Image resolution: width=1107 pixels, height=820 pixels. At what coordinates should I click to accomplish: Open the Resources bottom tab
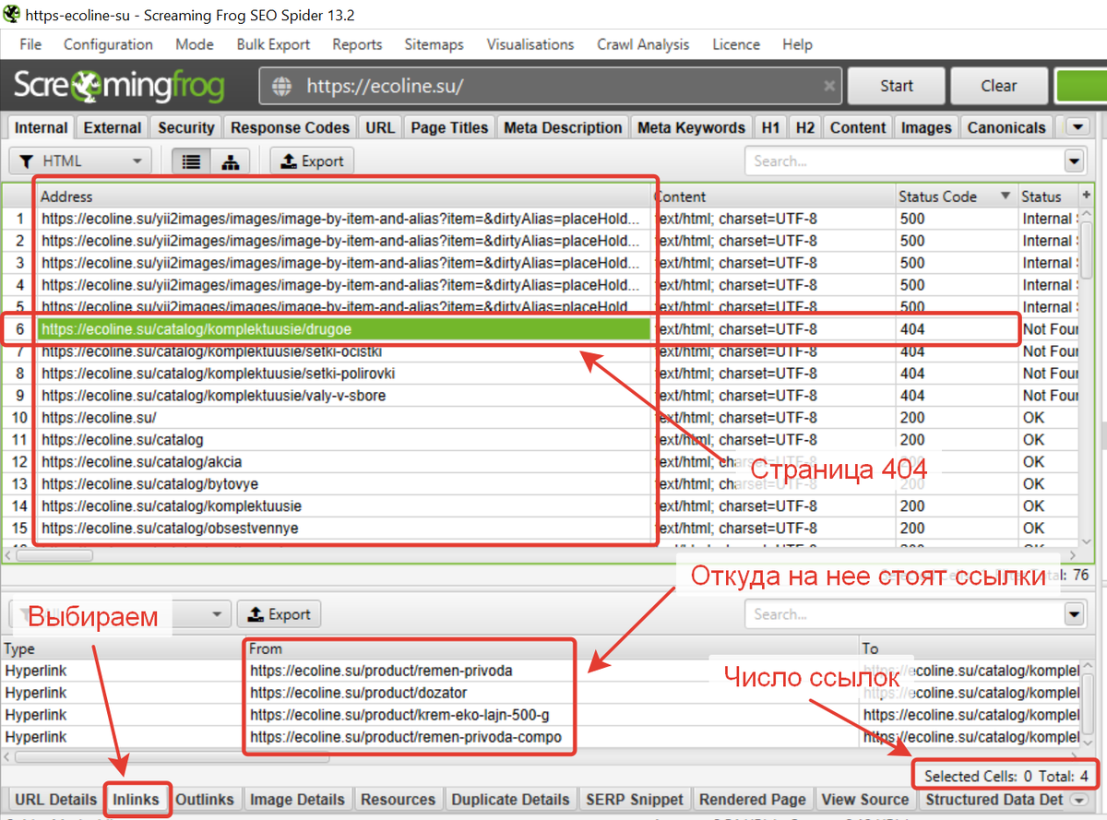(x=399, y=800)
